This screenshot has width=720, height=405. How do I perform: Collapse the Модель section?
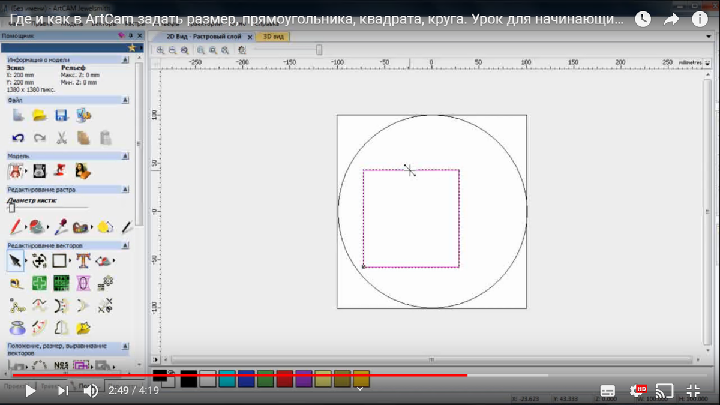125,156
